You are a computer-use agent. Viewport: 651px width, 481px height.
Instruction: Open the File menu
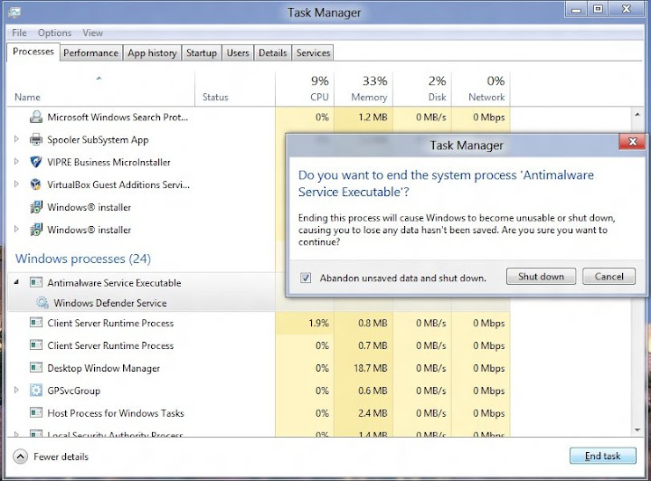[x=19, y=33]
